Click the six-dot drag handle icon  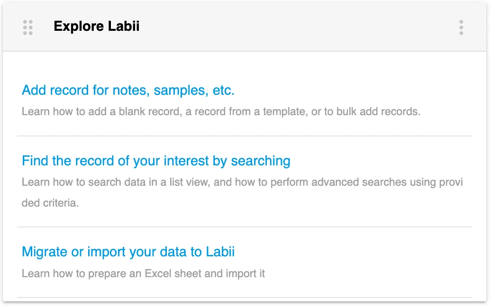(x=28, y=27)
